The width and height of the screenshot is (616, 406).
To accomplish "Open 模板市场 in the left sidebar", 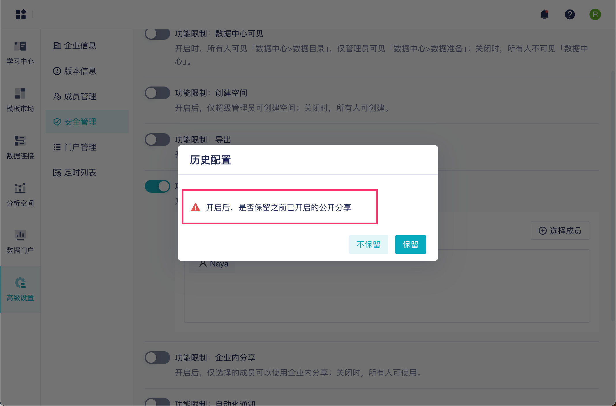I will (x=20, y=100).
